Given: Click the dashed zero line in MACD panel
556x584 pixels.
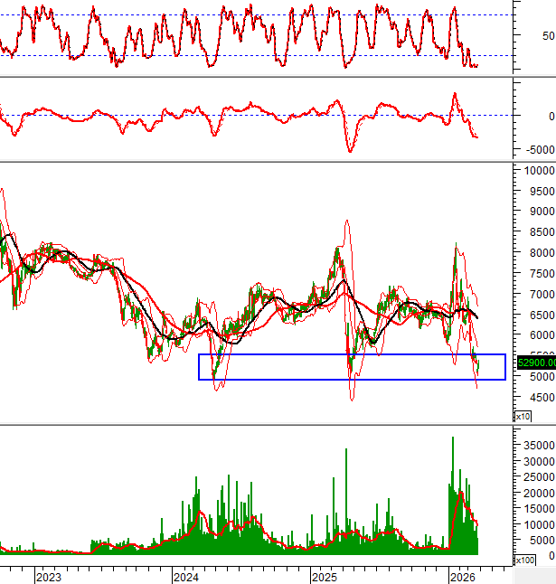Looking at the screenshot, I should (x=253, y=115).
